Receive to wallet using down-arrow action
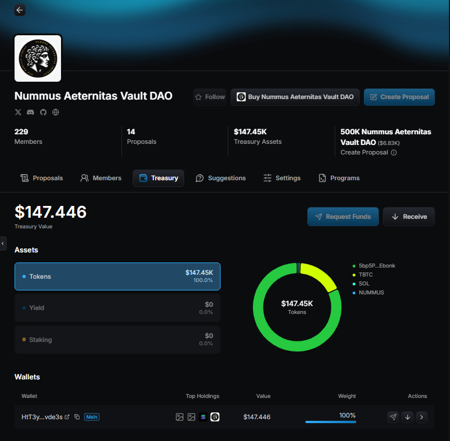This screenshot has height=441, width=450. pos(407,417)
